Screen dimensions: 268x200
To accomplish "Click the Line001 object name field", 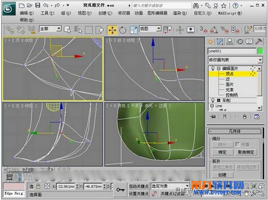I will pyautogui.click(x=232, y=51).
